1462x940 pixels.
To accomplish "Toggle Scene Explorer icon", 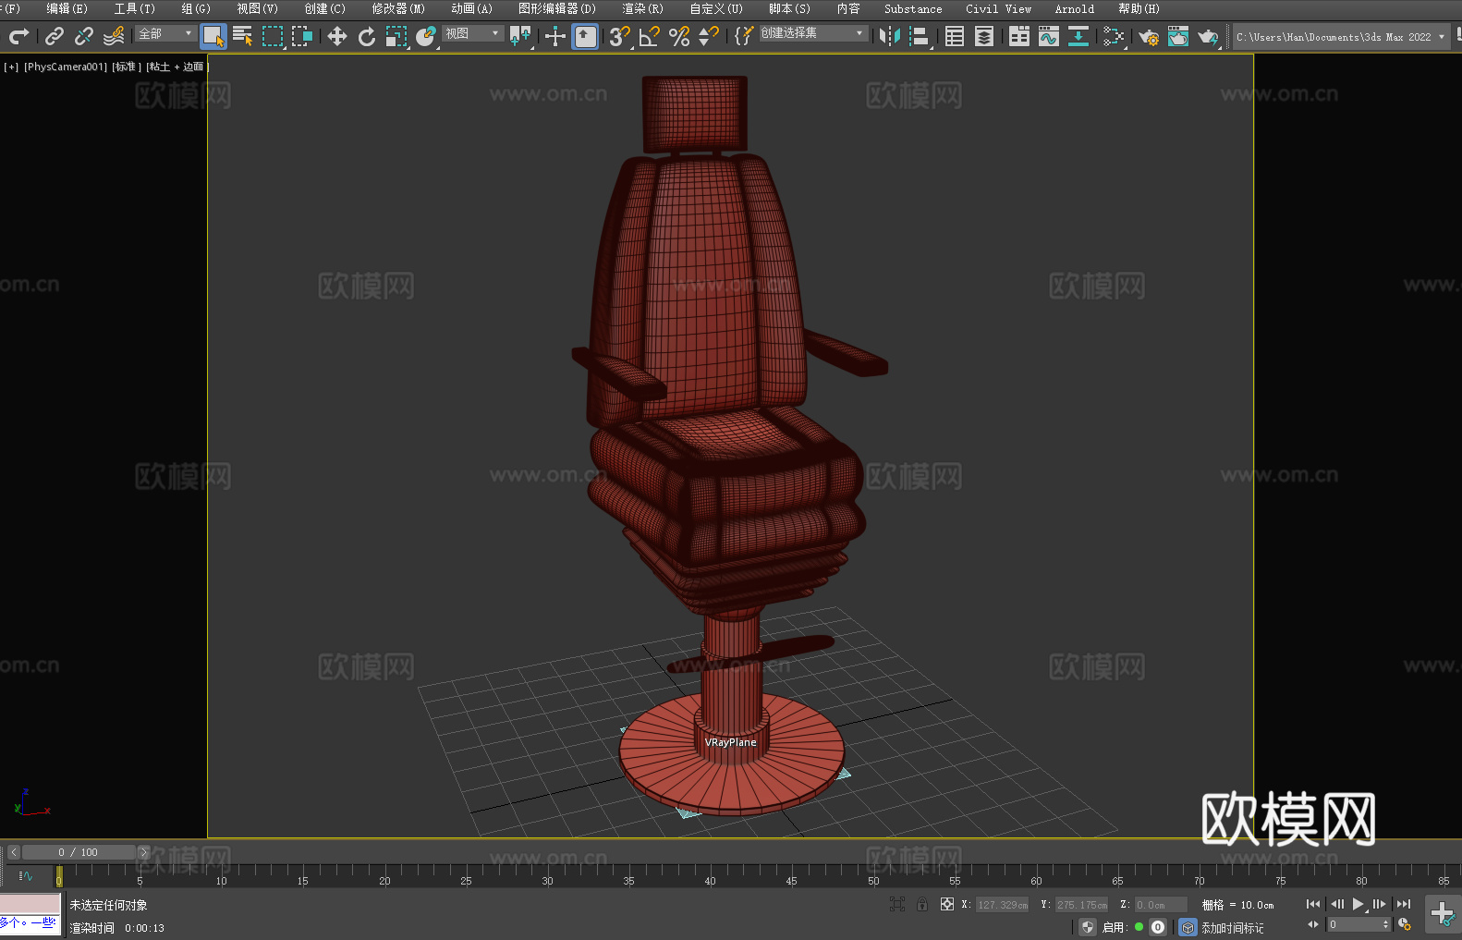I will point(955,36).
